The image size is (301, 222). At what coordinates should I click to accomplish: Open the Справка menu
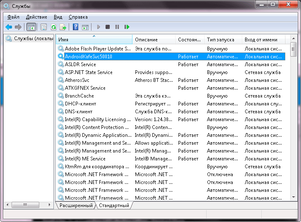[x=78, y=17]
